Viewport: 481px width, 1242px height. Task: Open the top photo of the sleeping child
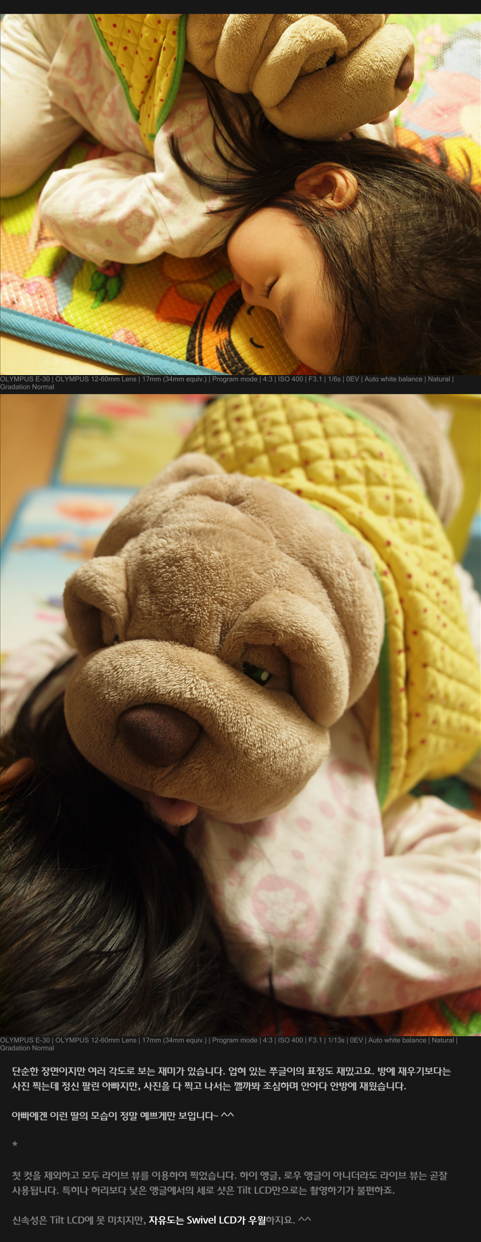(240, 194)
